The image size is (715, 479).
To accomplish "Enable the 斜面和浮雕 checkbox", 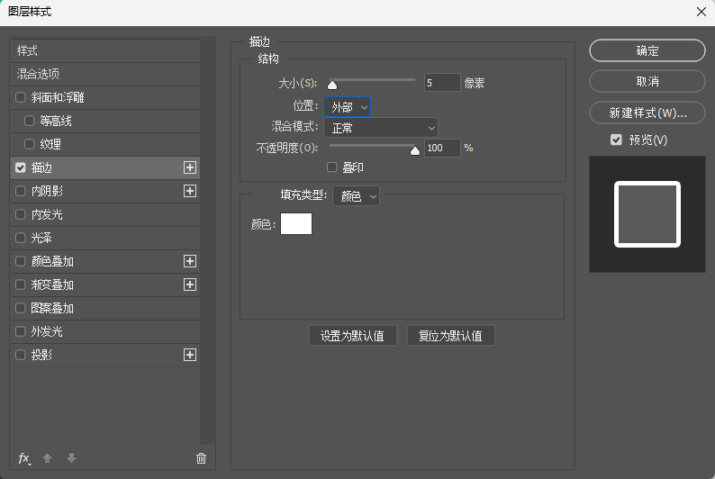I will (21, 97).
